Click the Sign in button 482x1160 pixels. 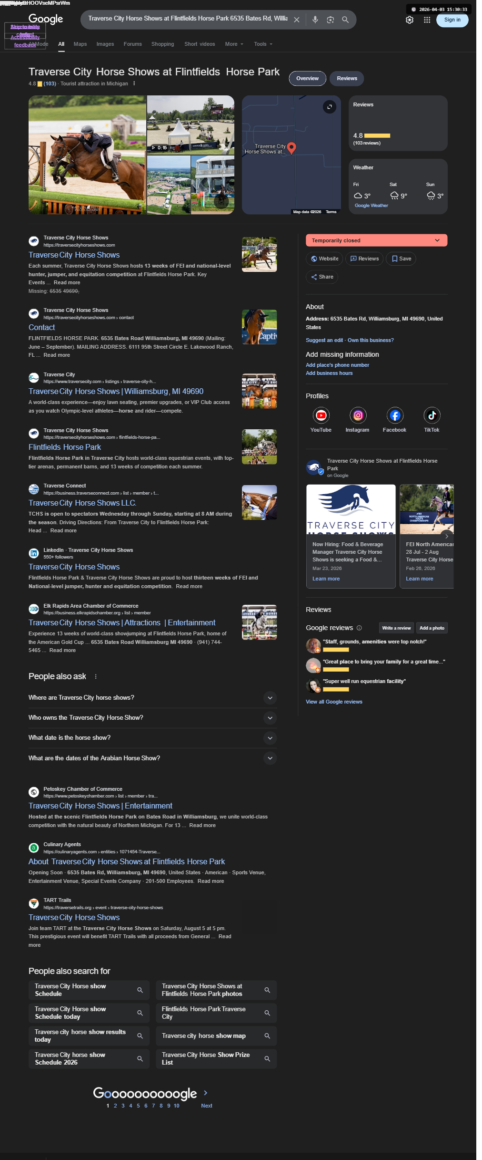452,20
